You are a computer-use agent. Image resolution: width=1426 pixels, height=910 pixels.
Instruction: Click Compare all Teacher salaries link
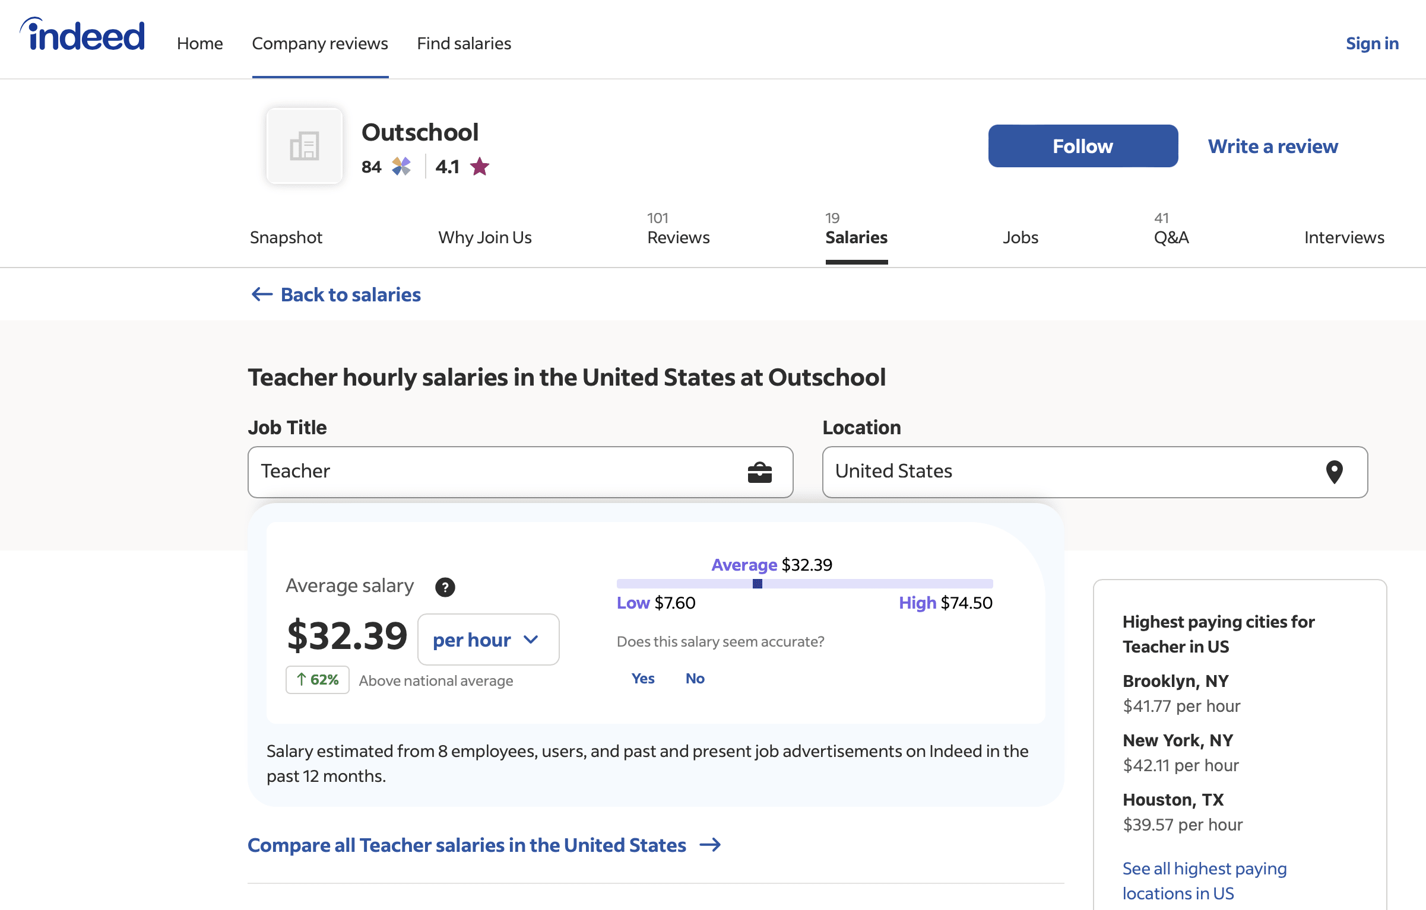(467, 845)
